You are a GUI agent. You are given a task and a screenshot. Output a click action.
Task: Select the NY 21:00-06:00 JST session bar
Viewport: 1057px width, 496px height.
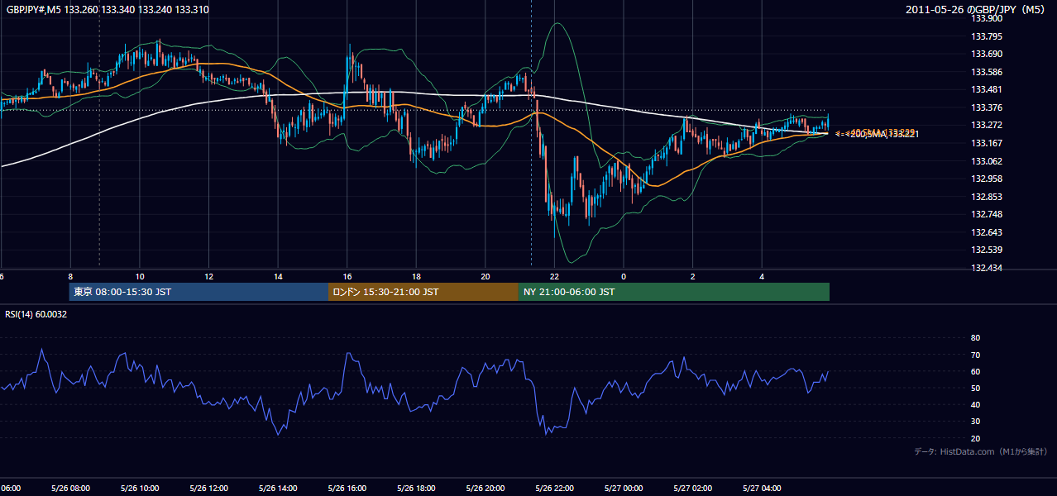674,292
